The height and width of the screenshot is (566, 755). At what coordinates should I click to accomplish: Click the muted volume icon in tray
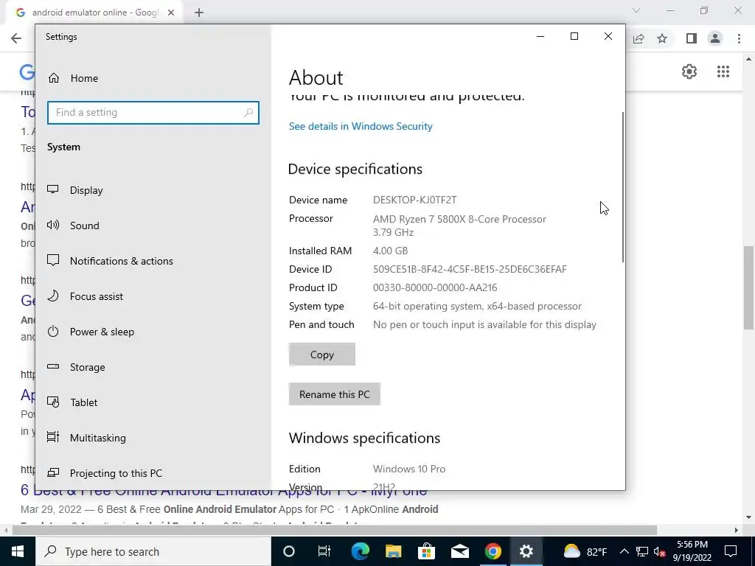click(660, 551)
